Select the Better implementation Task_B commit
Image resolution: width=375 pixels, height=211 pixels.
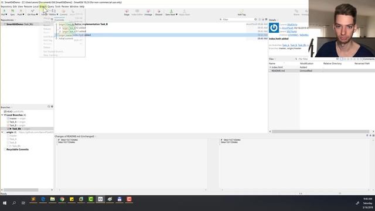coord(162,24)
